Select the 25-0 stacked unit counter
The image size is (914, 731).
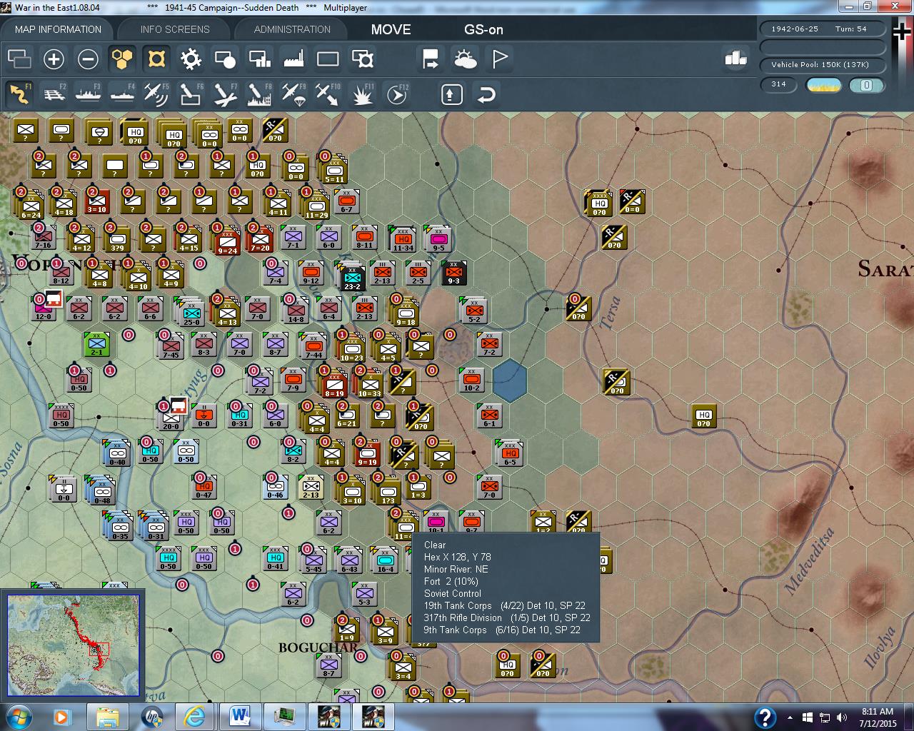tap(190, 313)
